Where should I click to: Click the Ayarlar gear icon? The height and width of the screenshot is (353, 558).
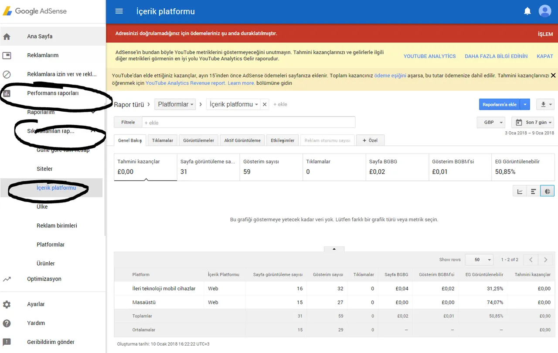point(7,305)
